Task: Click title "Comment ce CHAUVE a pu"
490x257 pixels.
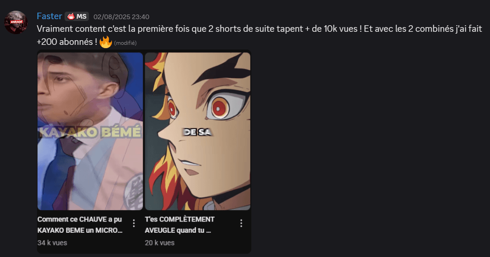Action: (x=80, y=219)
